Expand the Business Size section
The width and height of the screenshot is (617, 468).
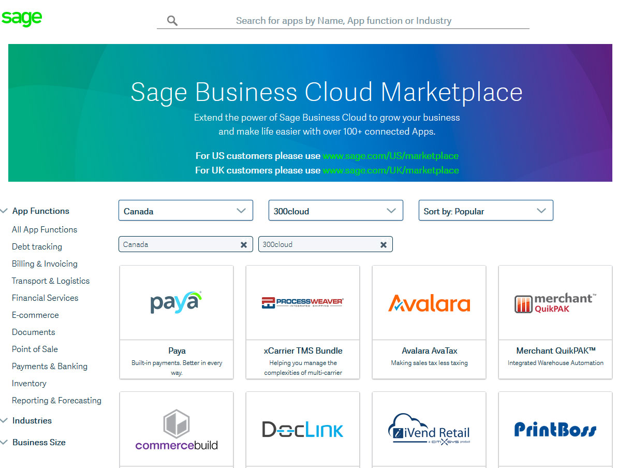pos(38,442)
